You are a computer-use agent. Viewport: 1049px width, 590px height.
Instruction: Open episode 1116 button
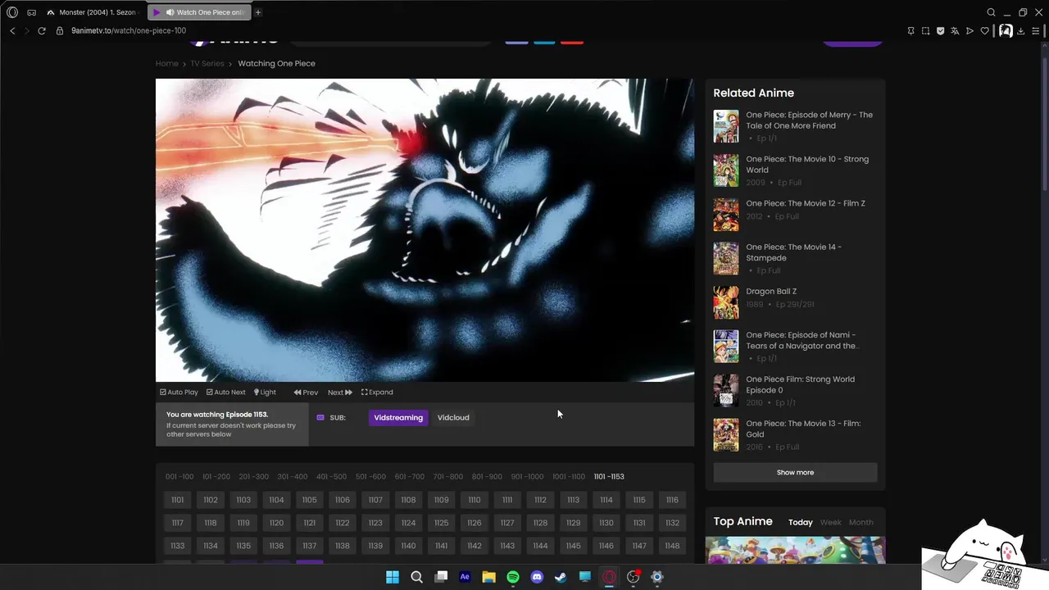point(672,500)
